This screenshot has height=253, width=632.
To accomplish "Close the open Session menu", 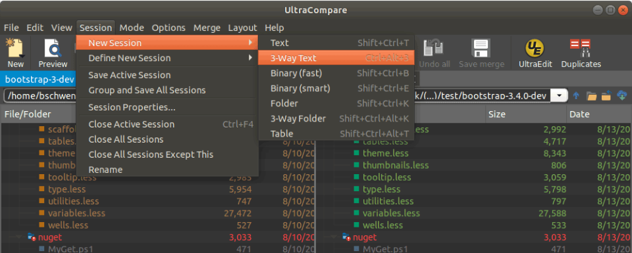I will click(x=95, y=28).
